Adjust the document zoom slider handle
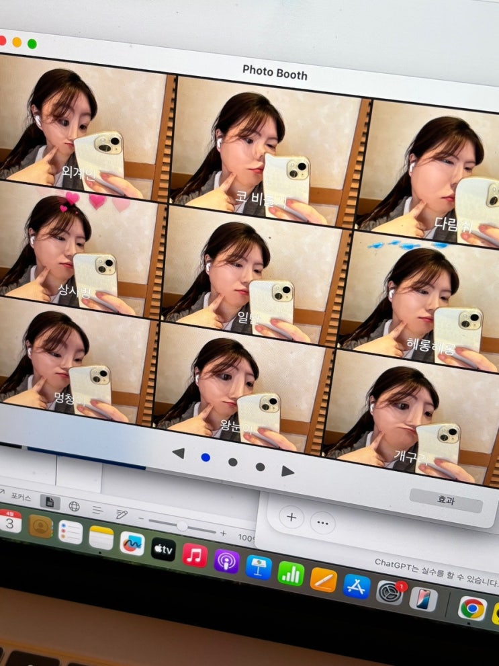This screenshot has height=666, width=499. coord(182,526)
